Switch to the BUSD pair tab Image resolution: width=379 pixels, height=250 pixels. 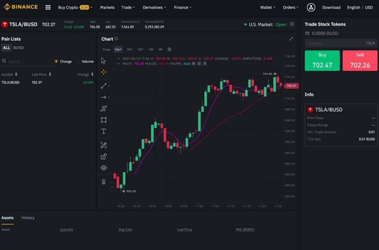18,48
